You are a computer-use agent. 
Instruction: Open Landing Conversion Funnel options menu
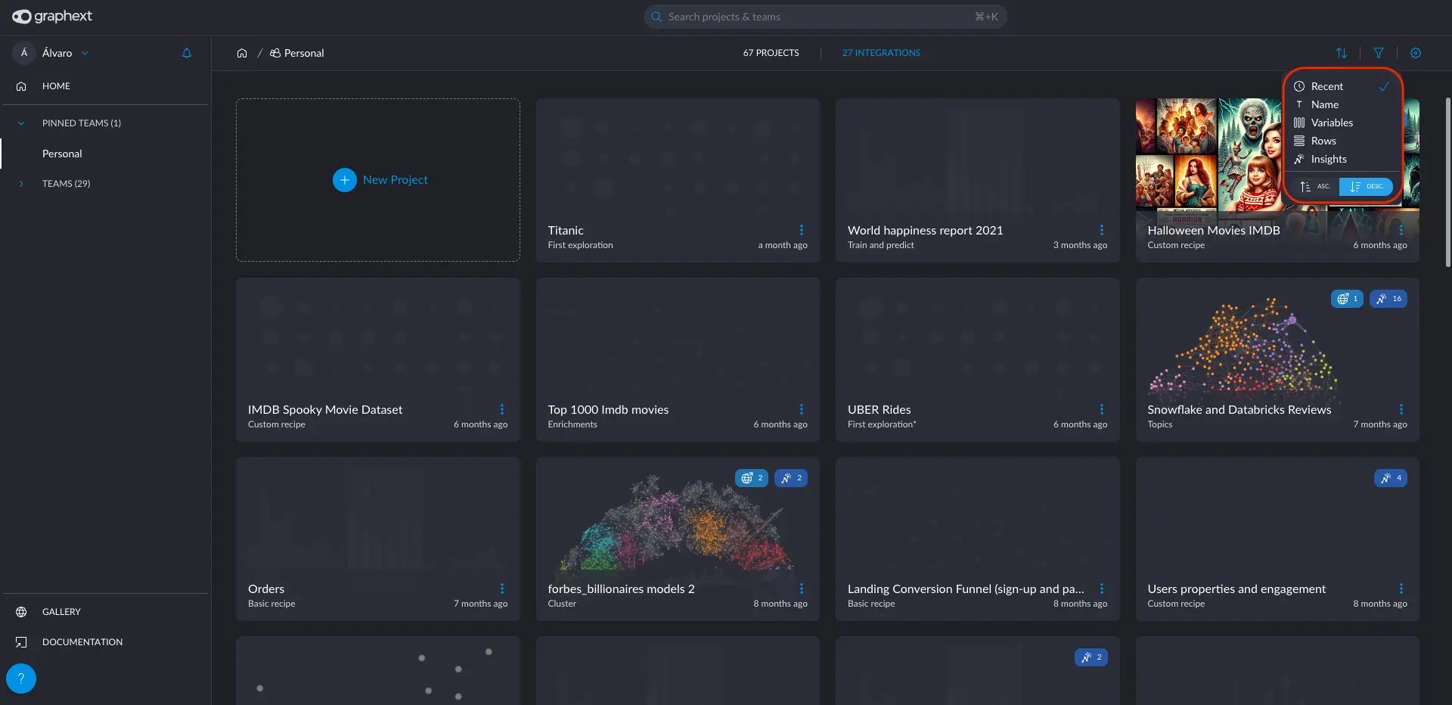[1101, 589]
